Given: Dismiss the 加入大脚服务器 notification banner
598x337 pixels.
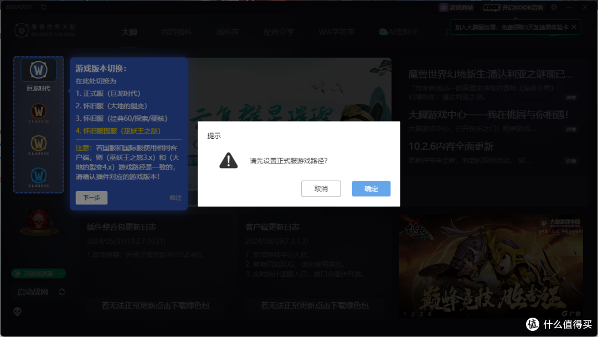Looking at the screenshot, I should (x=574, y=27).
